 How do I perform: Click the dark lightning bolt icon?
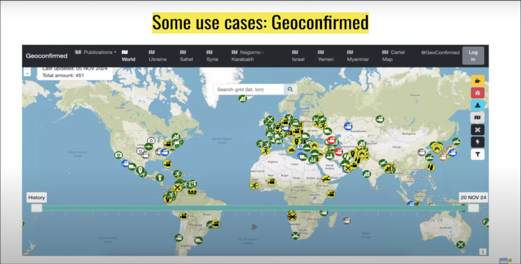[x=478, y=142]
